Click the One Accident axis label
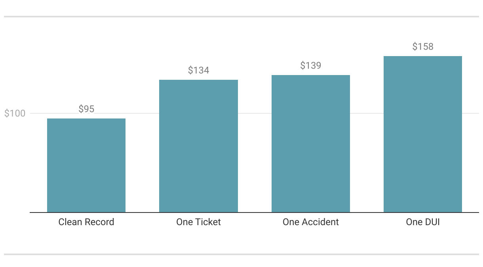Viewport: 483px width, 267px height. tap(311, 222)
